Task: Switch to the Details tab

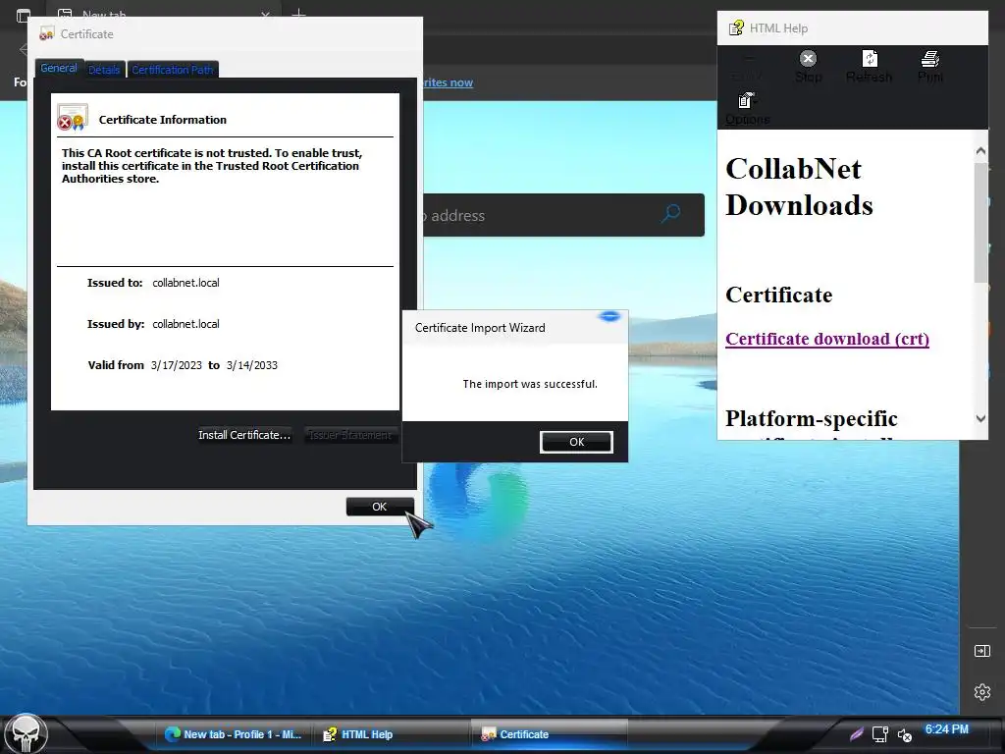Action: (x=104, y=70)
